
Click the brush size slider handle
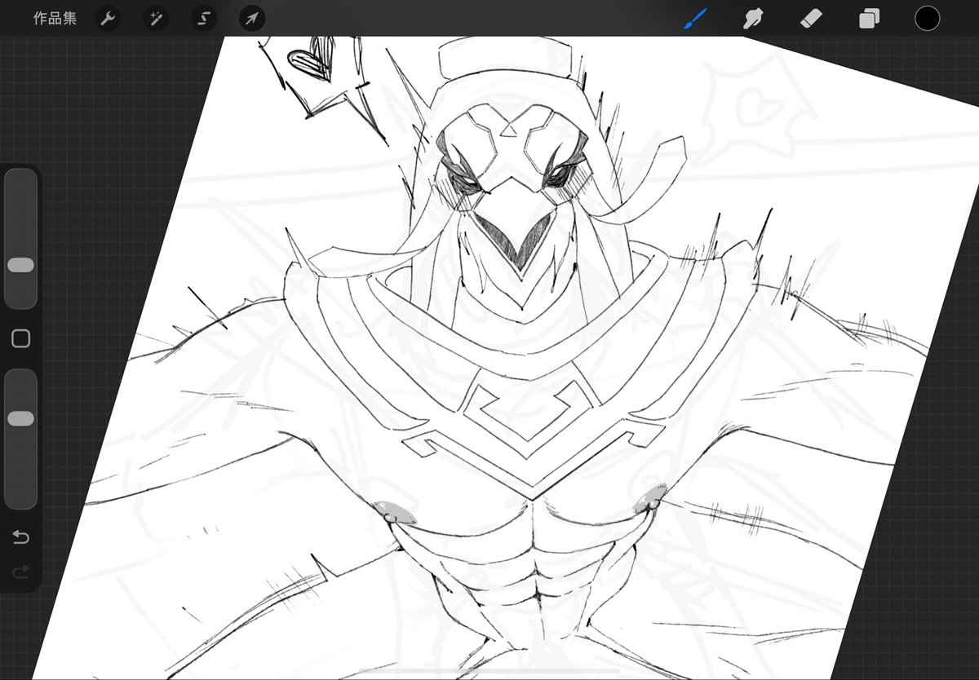point(20,265)
